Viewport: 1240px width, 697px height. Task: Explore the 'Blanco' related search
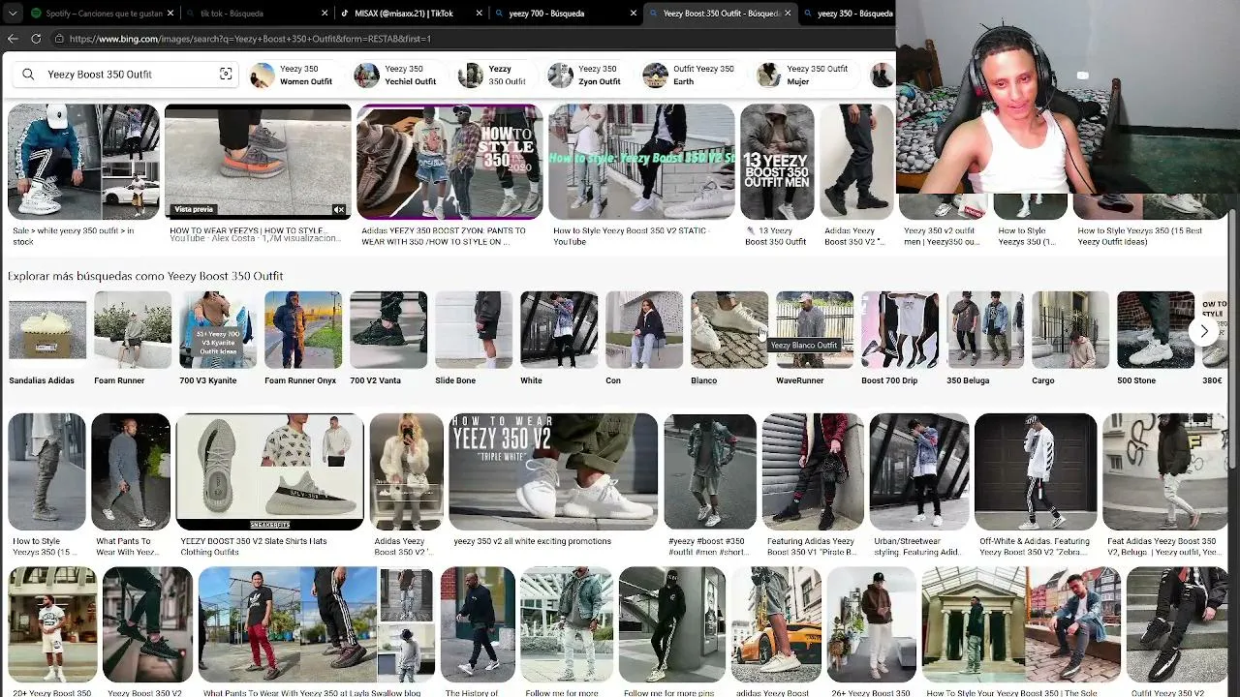[729, 339]
